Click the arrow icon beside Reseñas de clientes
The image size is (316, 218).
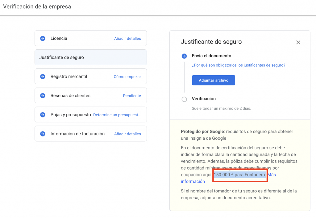[x=43, y=95]
